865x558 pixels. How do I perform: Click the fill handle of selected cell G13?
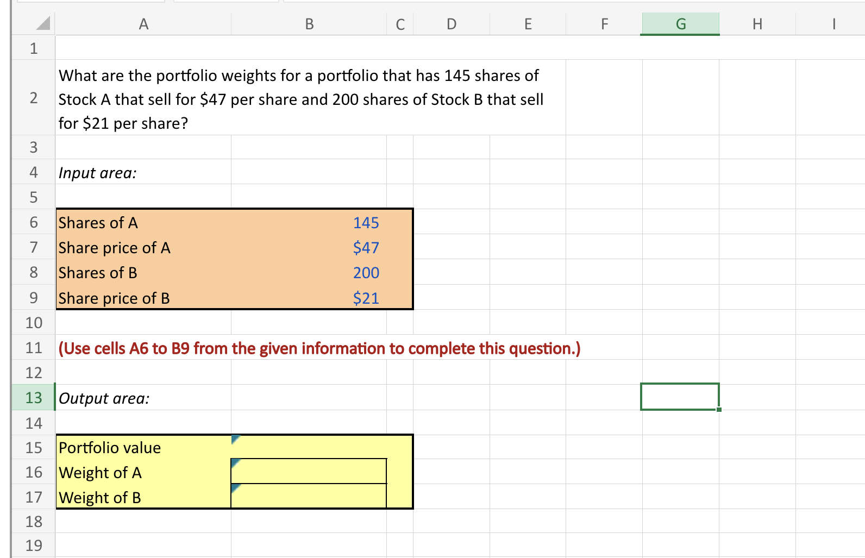coord(719,409)
